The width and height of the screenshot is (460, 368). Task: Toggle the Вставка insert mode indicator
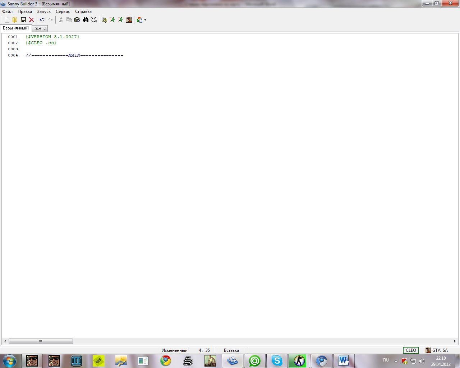(x=231, y=350)
